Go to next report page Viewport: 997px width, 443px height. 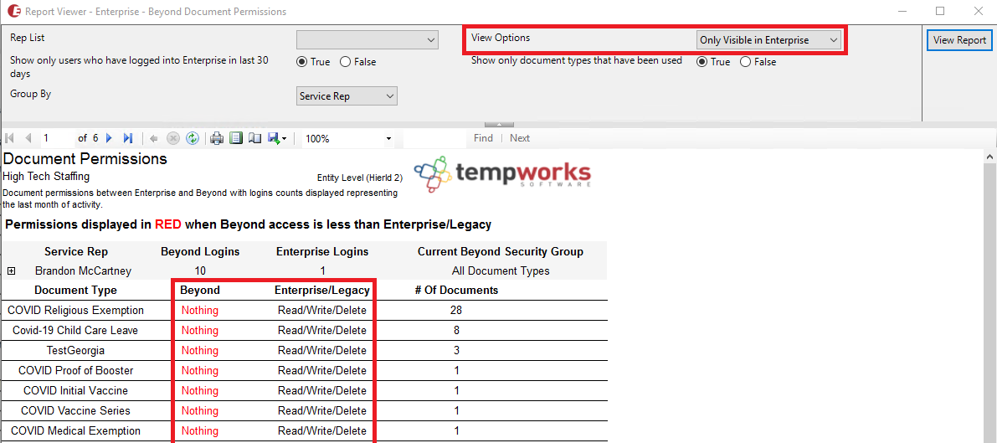tap(109, 138)
